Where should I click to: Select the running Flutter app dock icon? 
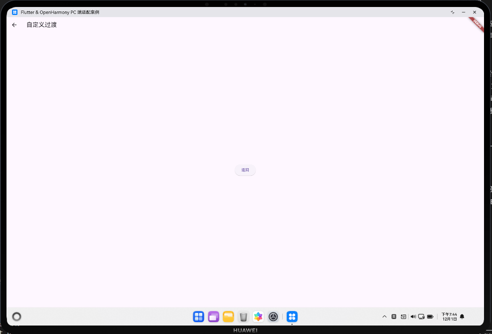point(292,317)
